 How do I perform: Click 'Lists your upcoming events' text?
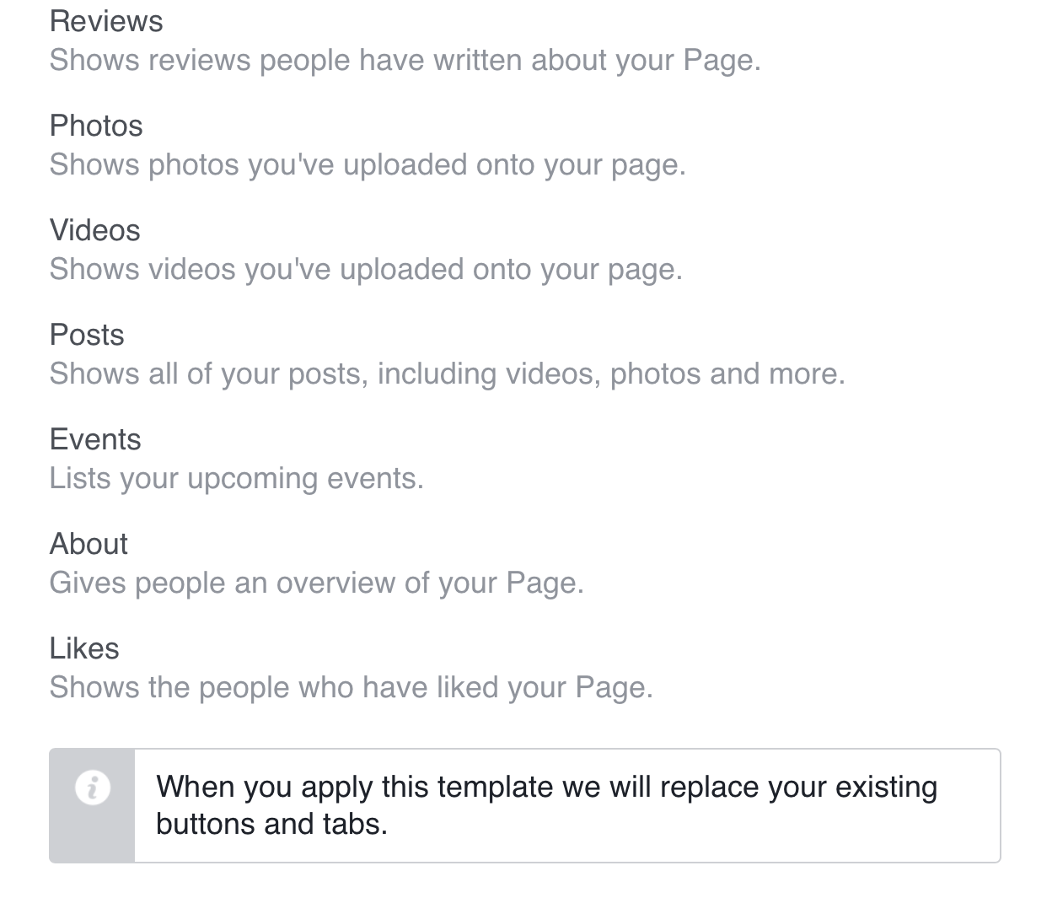(x=236, y=479)
